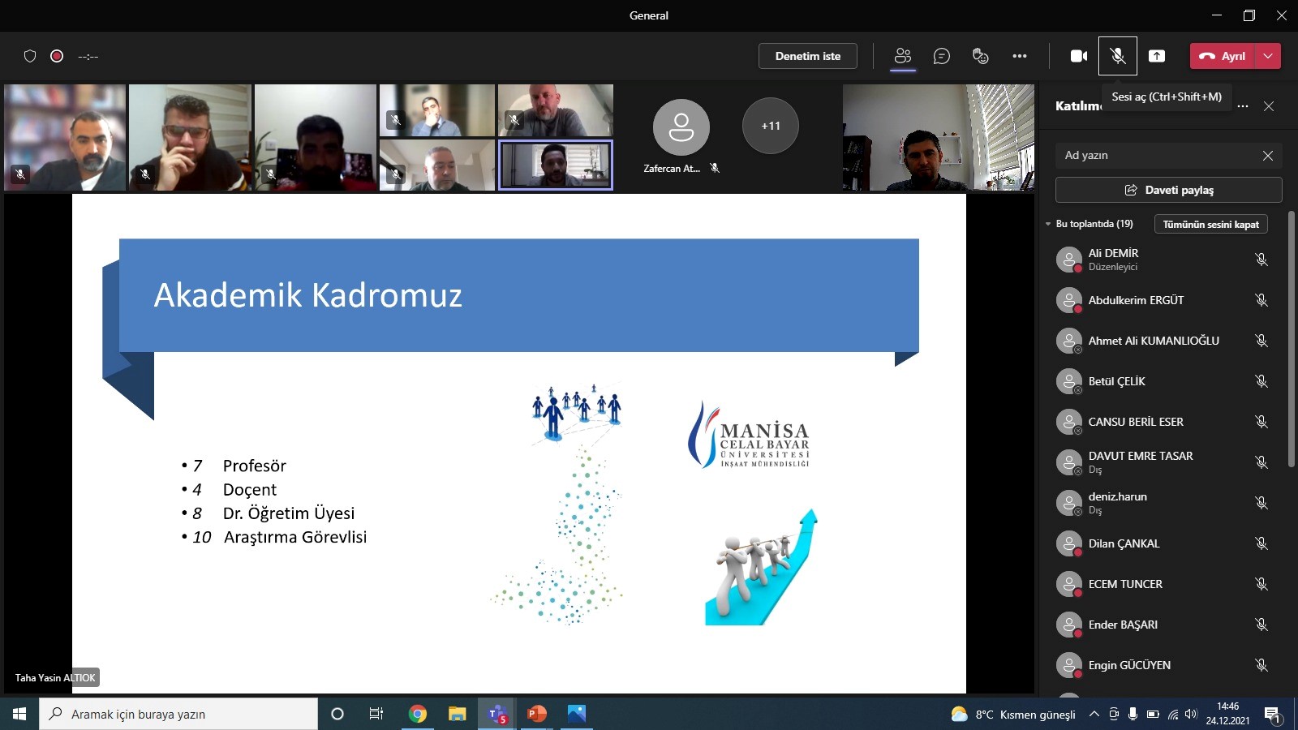This screenshot has width=1298, height=730.
Task: Open the participants panel icon
Action: (x=902, y=56)
